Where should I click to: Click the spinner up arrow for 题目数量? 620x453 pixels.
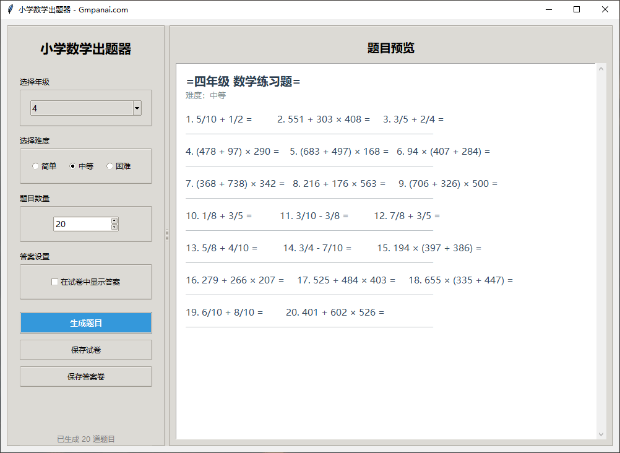[114, 220]
